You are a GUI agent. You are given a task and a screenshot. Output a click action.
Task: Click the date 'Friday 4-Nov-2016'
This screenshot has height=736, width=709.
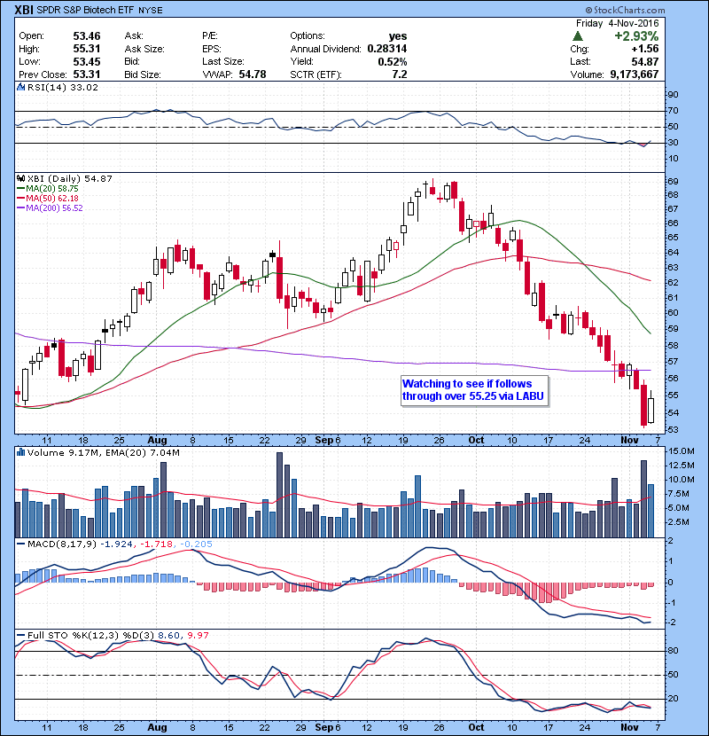tap(618, 23)
